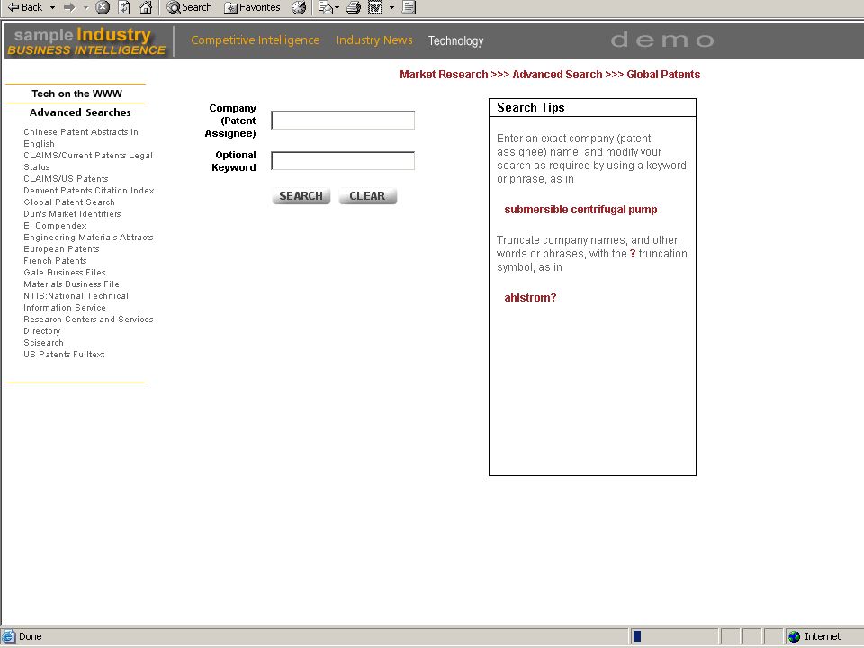The width and height of the screenshot is (864, 648).
Task: Open Engineering Materials Abtracts link
Action: pos(88,237)
